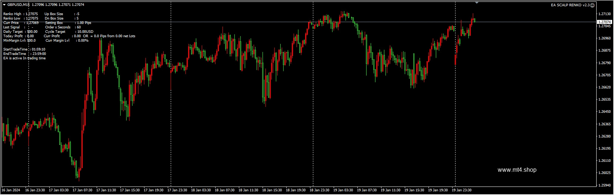Click the Dn Box Size label
Screen dimensions: 614x195
coord(54,18)
